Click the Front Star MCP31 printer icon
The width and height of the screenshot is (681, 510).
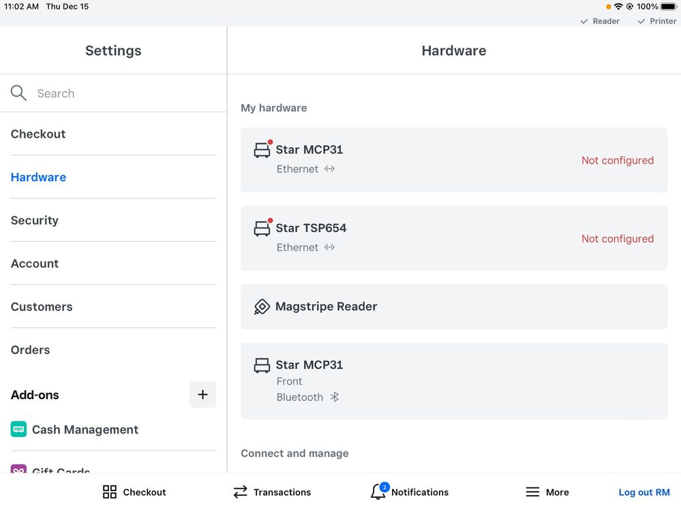[262, 365]
